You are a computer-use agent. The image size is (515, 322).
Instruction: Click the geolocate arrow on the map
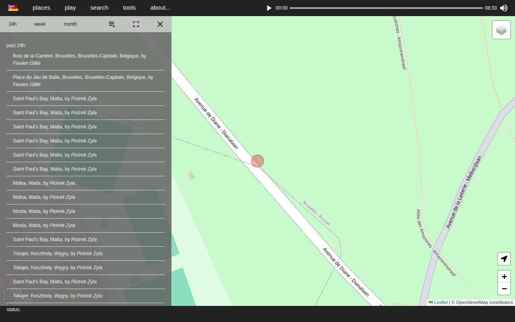click(x=504, y=259)
